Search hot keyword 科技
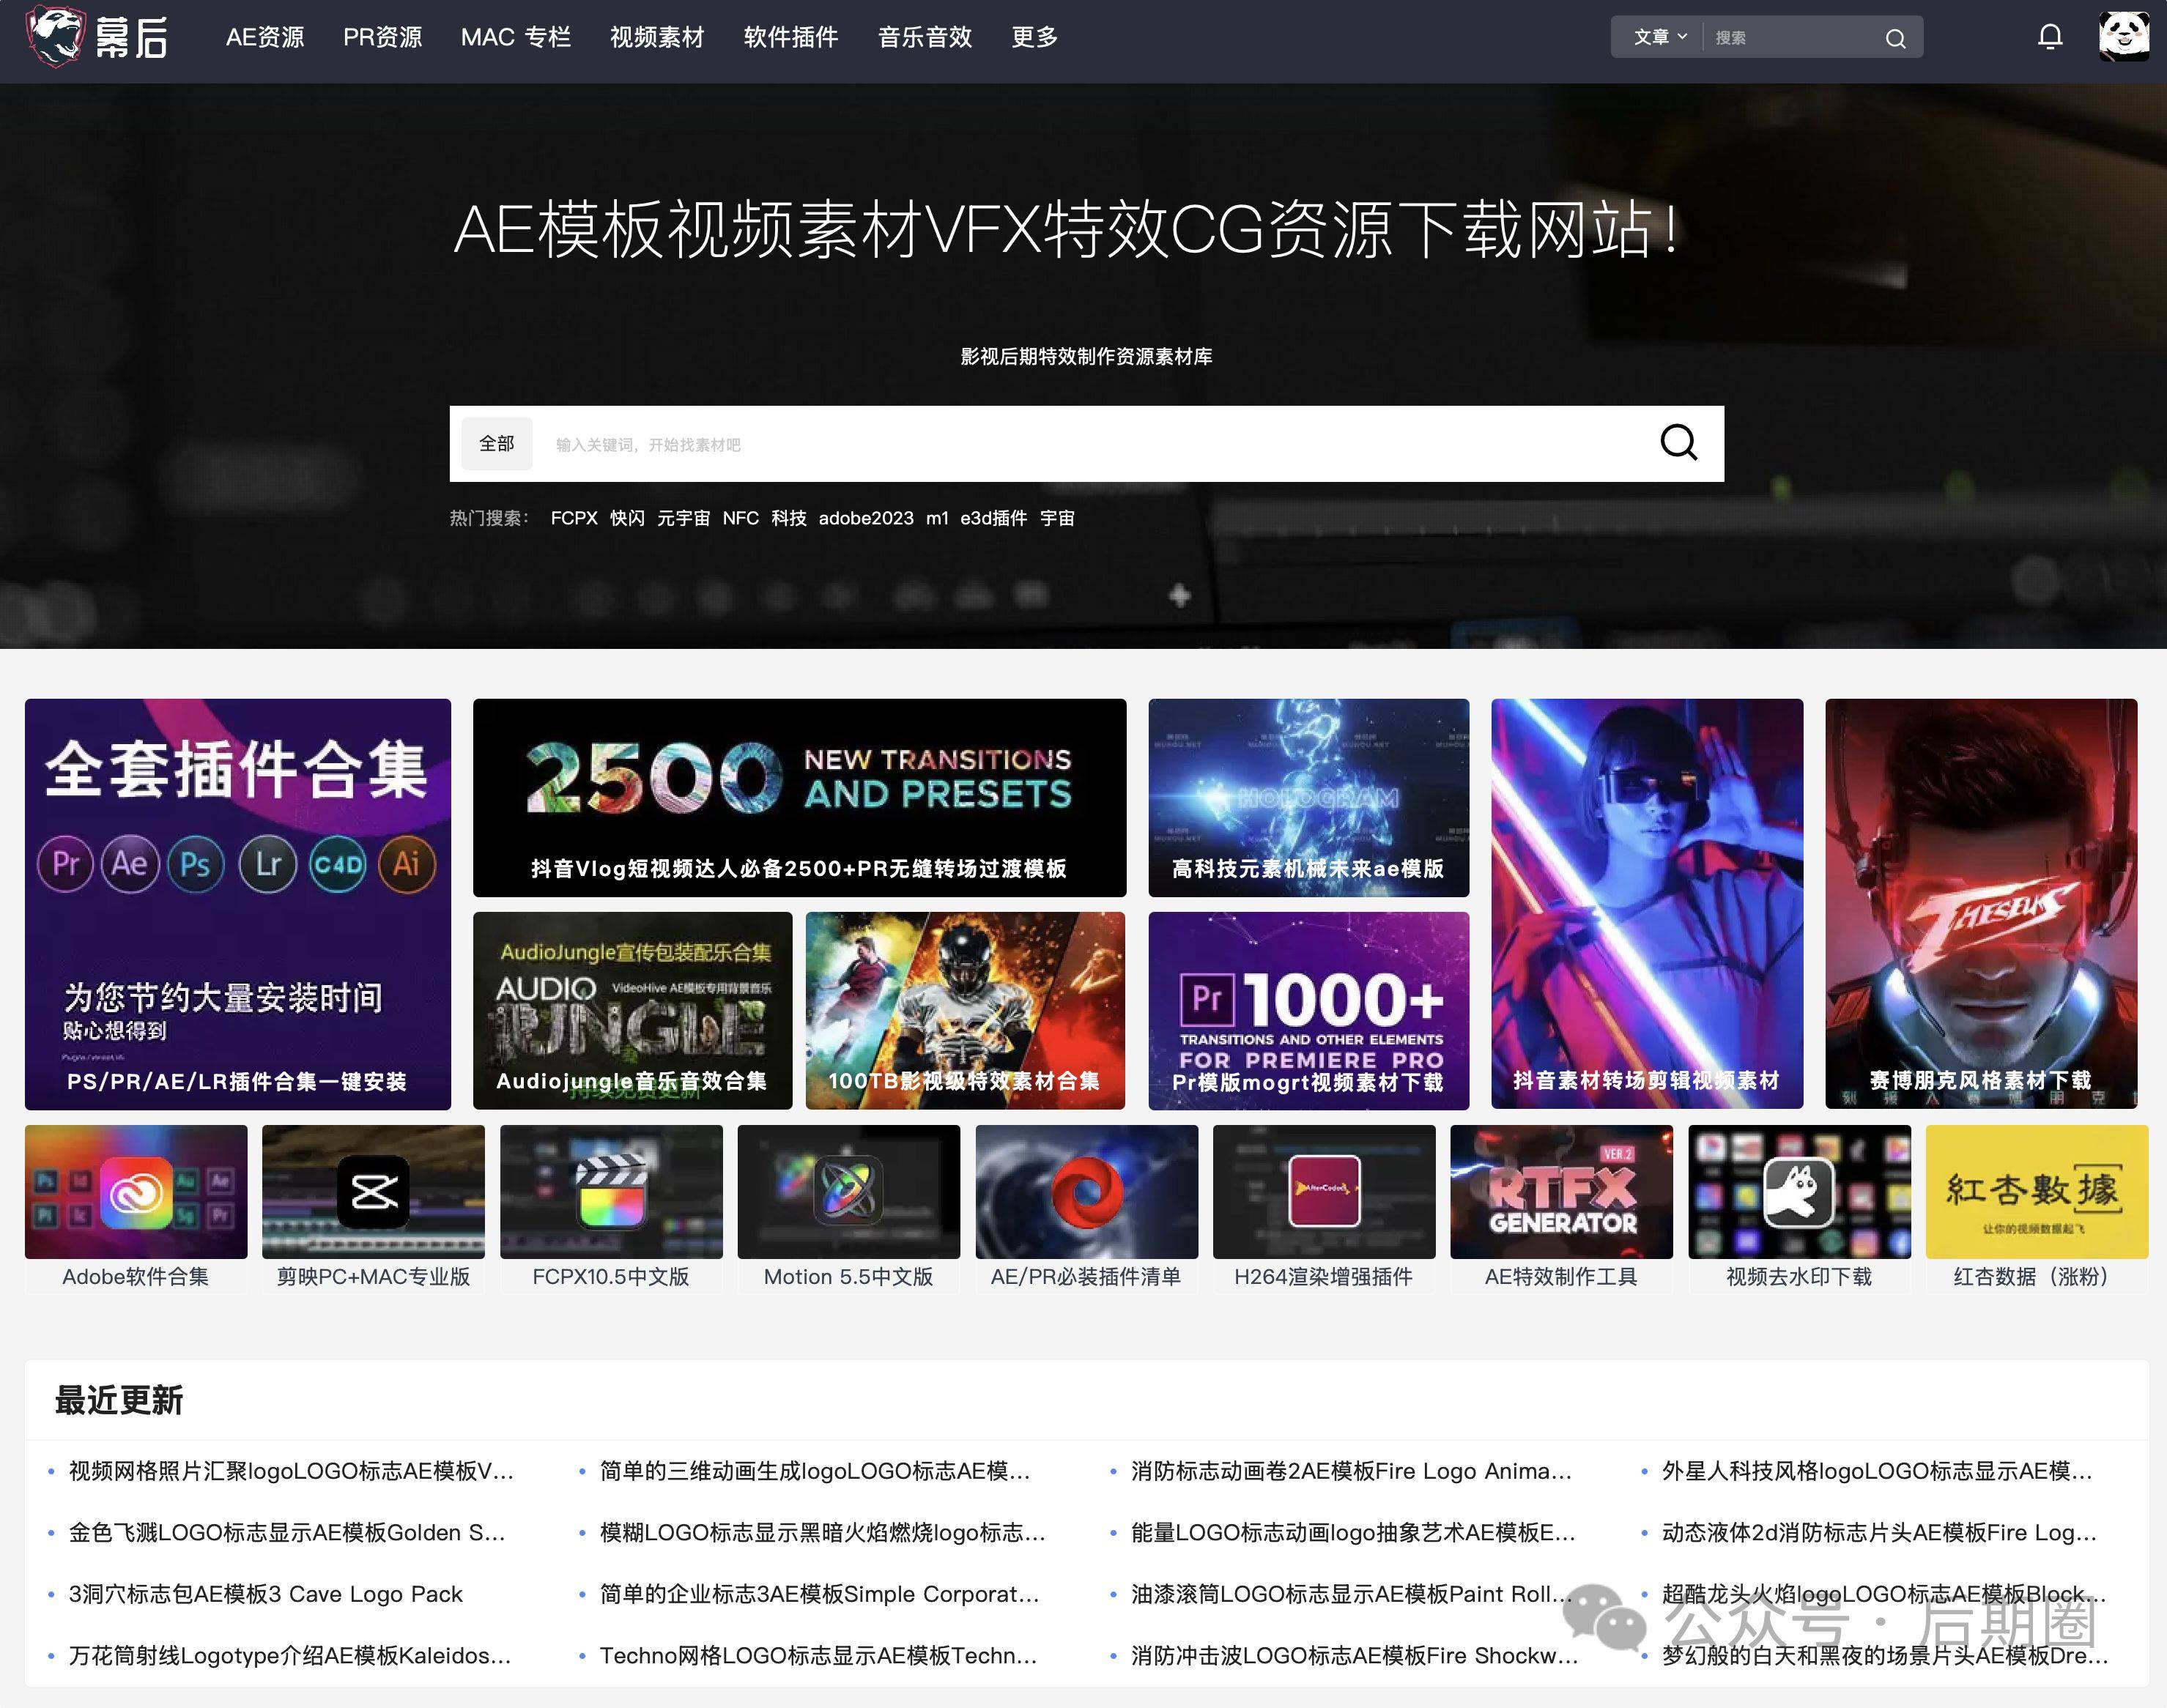This screenshot has width=2167, height=1708. tap(789, 518)
